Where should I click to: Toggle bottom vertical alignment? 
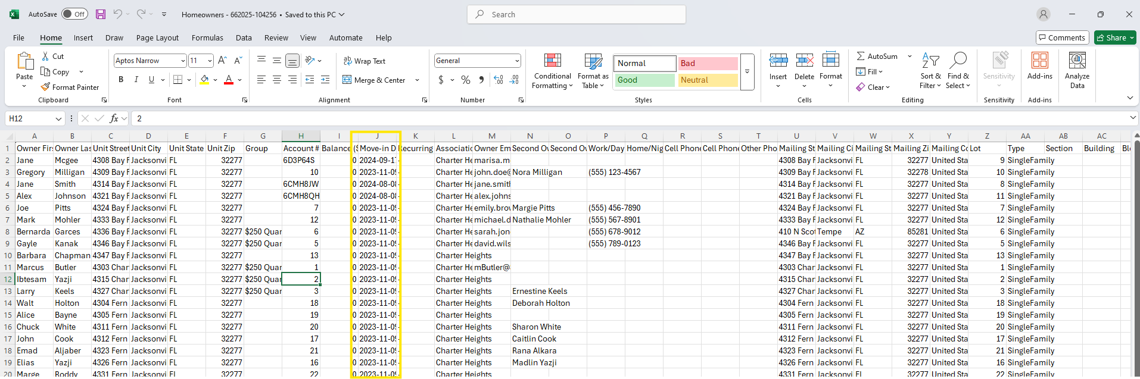click(292, 60)
